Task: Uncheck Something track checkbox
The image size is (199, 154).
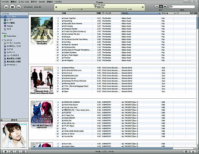Action: (x=63, y=21)
